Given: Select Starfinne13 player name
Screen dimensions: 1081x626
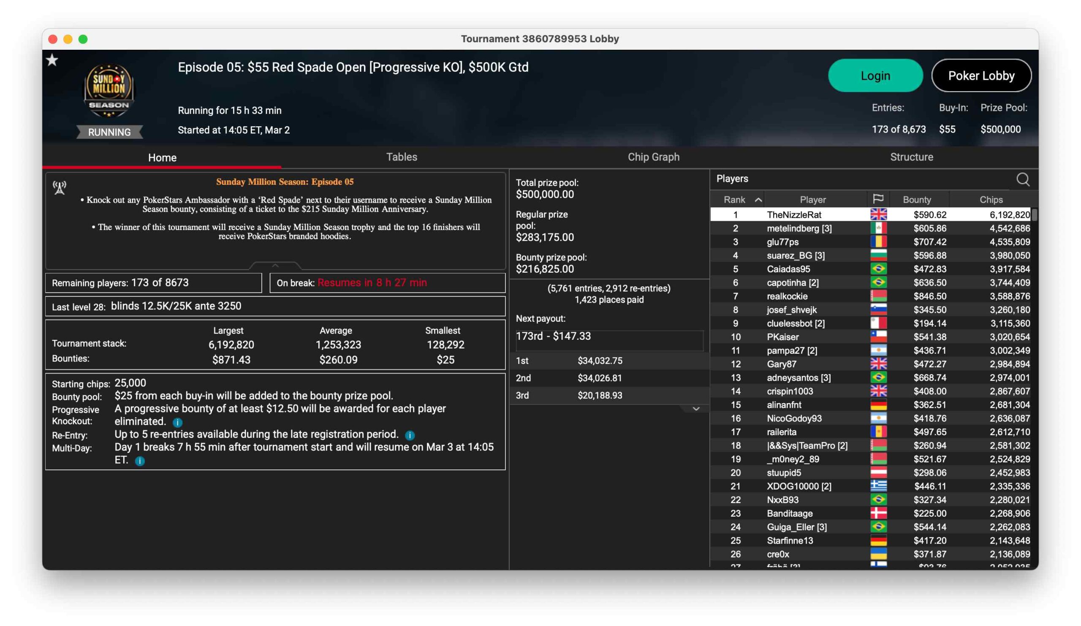Looking at the screenshot, I should (790, 541).
